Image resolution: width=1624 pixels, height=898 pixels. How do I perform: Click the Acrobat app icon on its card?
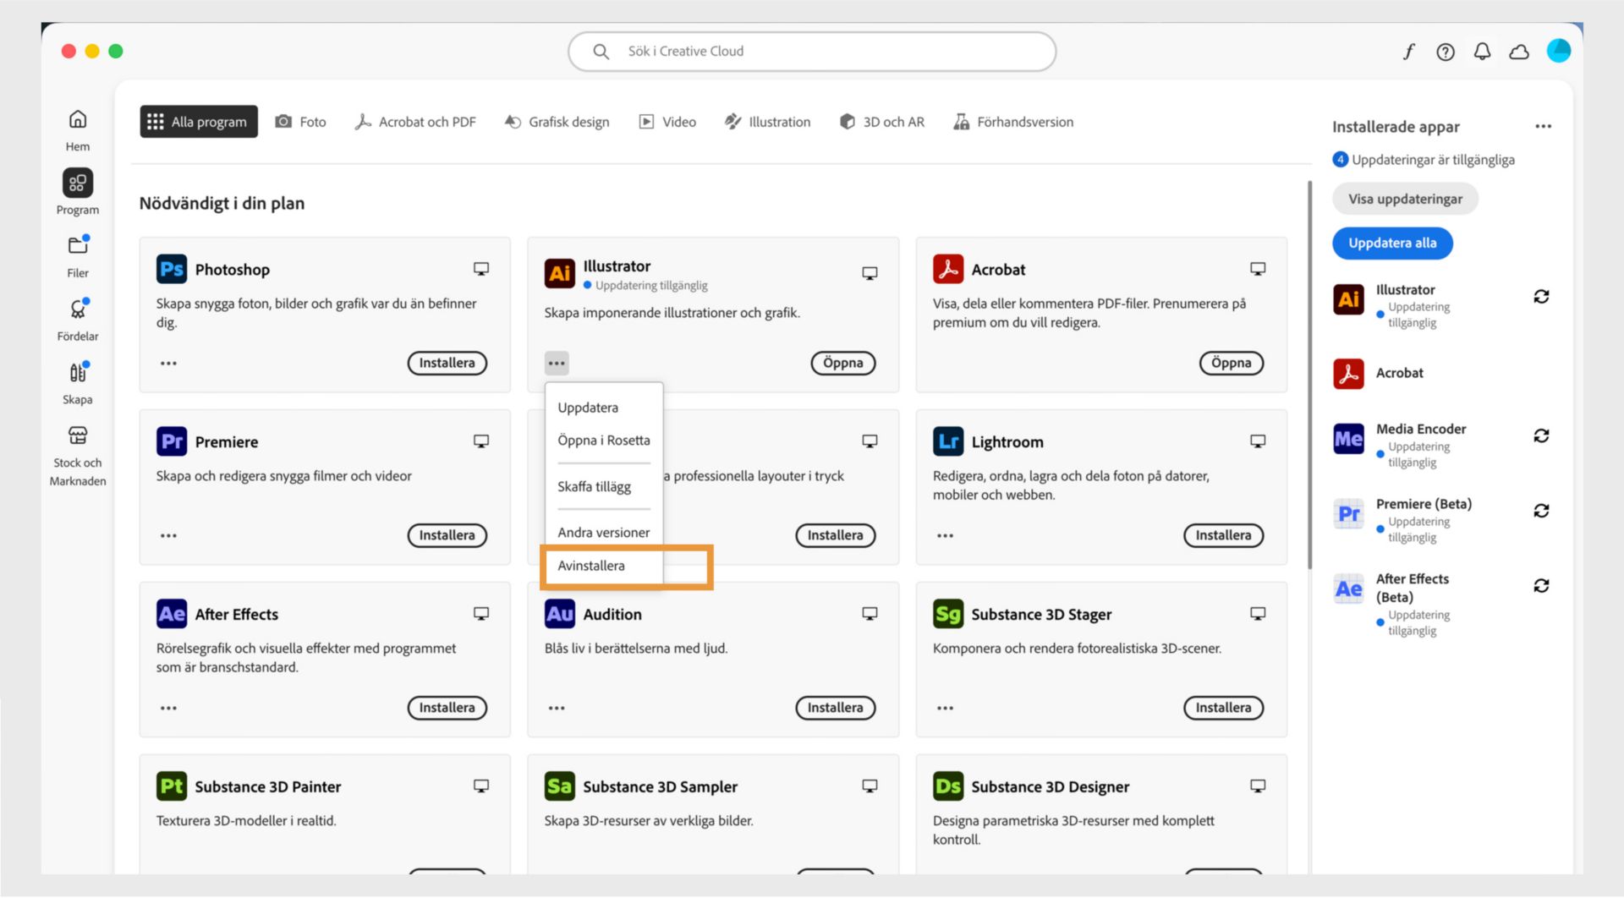948,269
